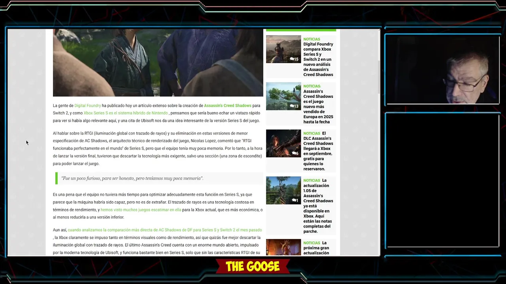Open link cuando analizamos la comparación más directa de AC Shadows
Image resolution: width=506 pixels, height=284 pixels.
(x=164, y=230)
